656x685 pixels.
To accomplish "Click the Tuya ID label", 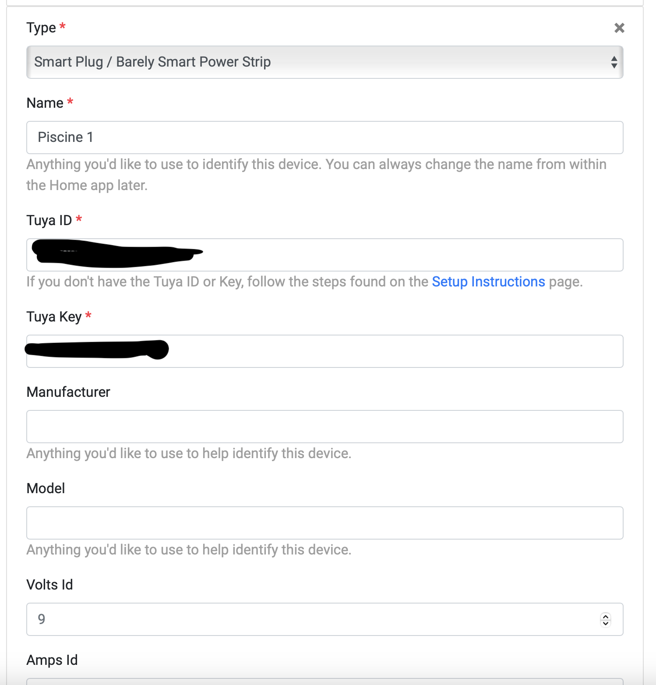I will (50, 220).
